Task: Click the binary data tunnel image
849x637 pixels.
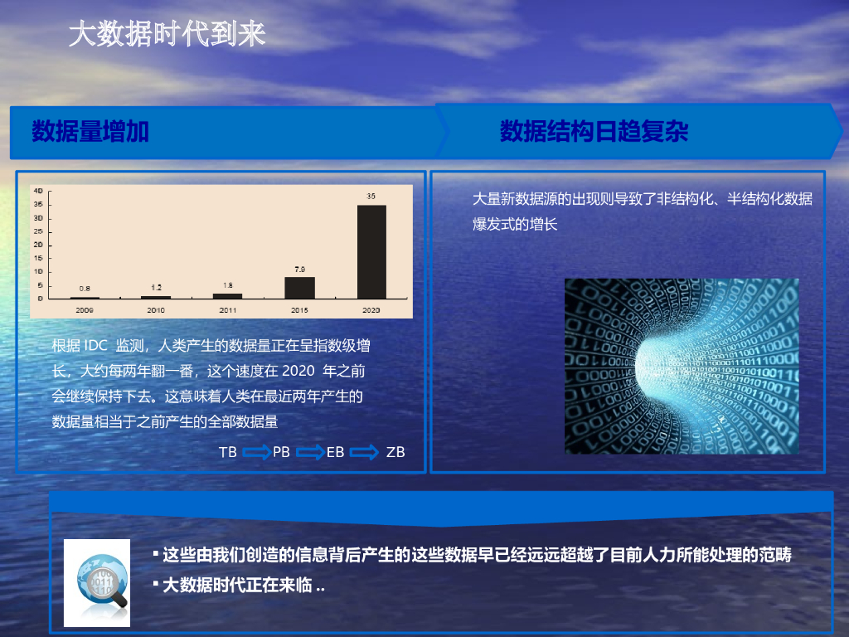Action: click(682, 365)
